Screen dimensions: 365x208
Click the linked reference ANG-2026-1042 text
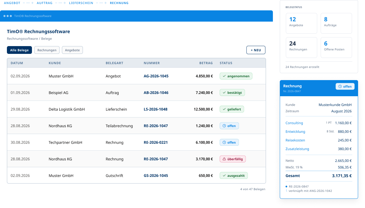[321, 191]
